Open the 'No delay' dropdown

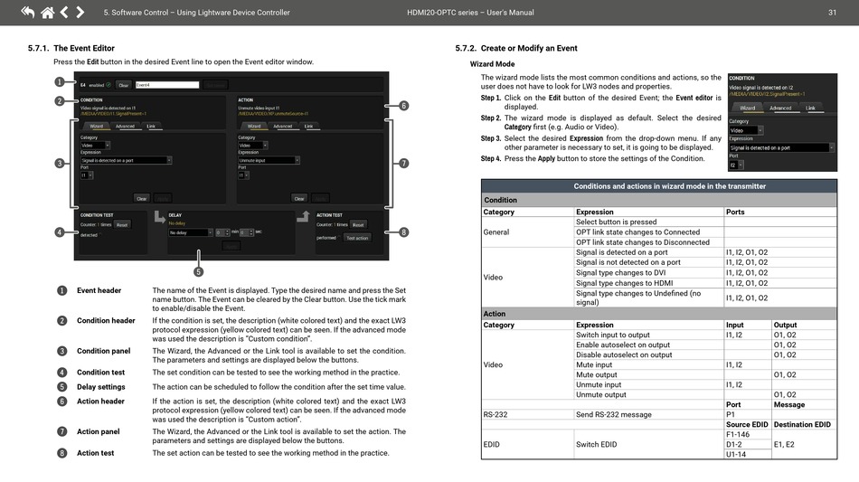(190, 232)
